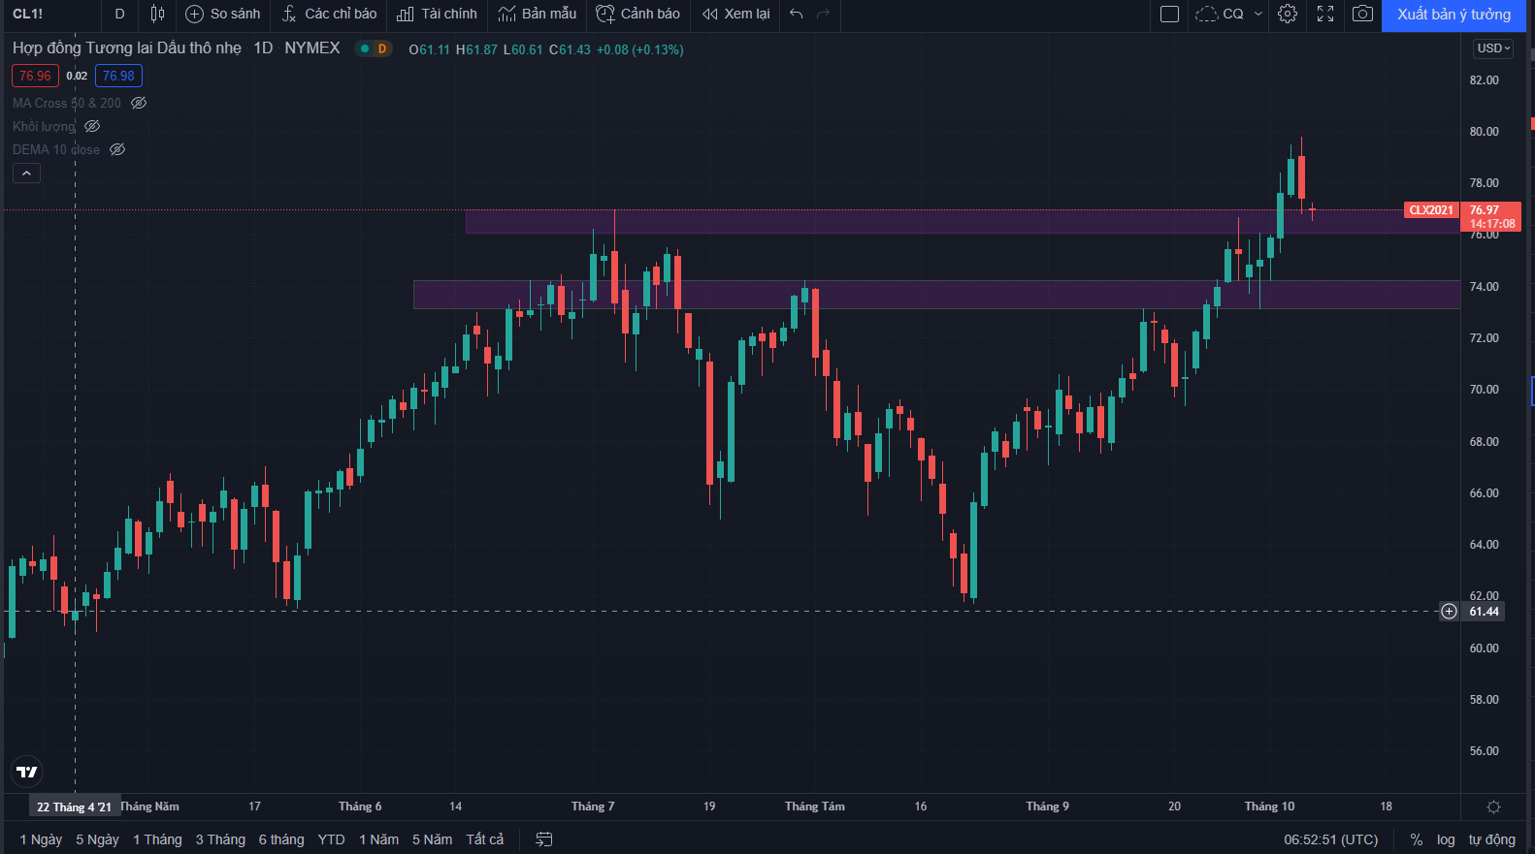Select the 3 Tháng time range
This screenshot has width=1535, height=854.
(220, 839)
